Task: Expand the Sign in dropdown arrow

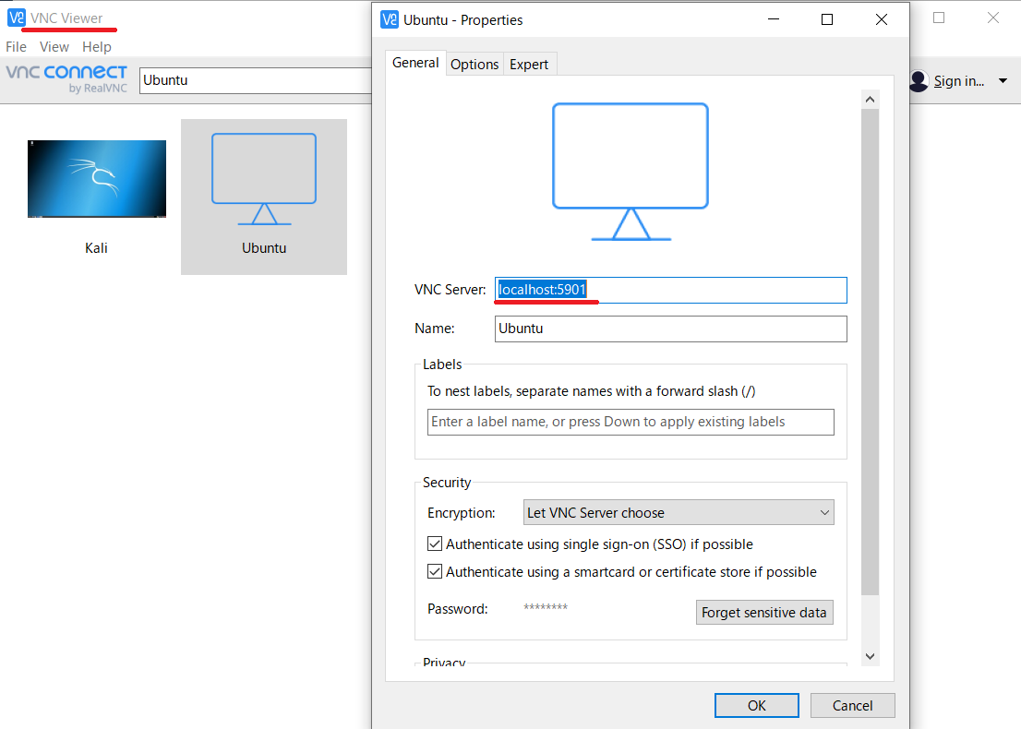Action: click(x=1003, y=80)
